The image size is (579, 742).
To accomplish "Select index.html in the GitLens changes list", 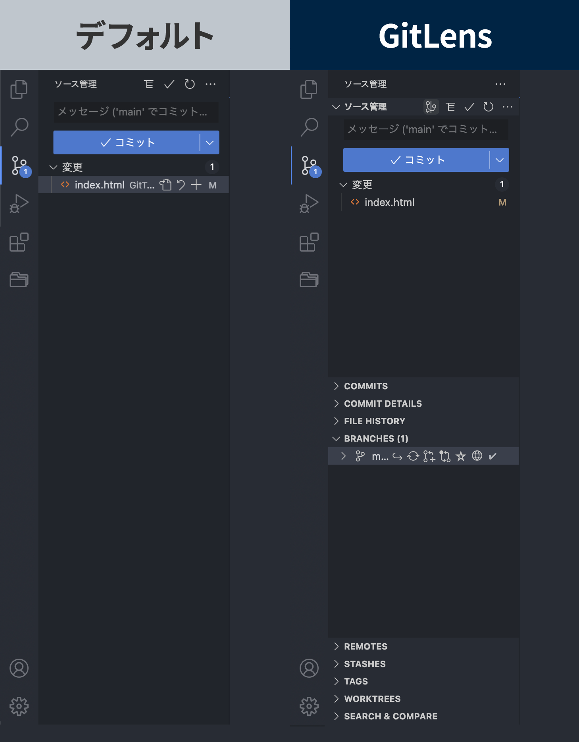I will tap(389, 202).
